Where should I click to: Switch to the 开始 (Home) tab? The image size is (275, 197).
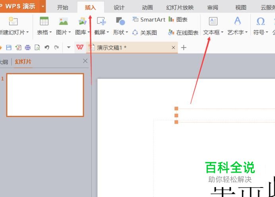pos(62,8)
